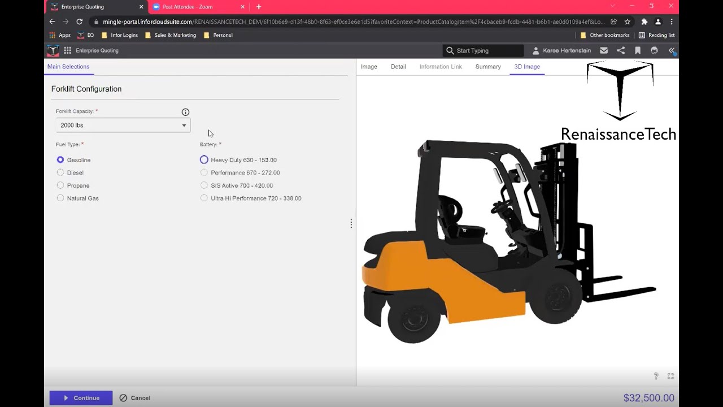Viewport: 723px width, 407px height.
Task: Switch to 3D Image tab
Action: pos(527,67)
